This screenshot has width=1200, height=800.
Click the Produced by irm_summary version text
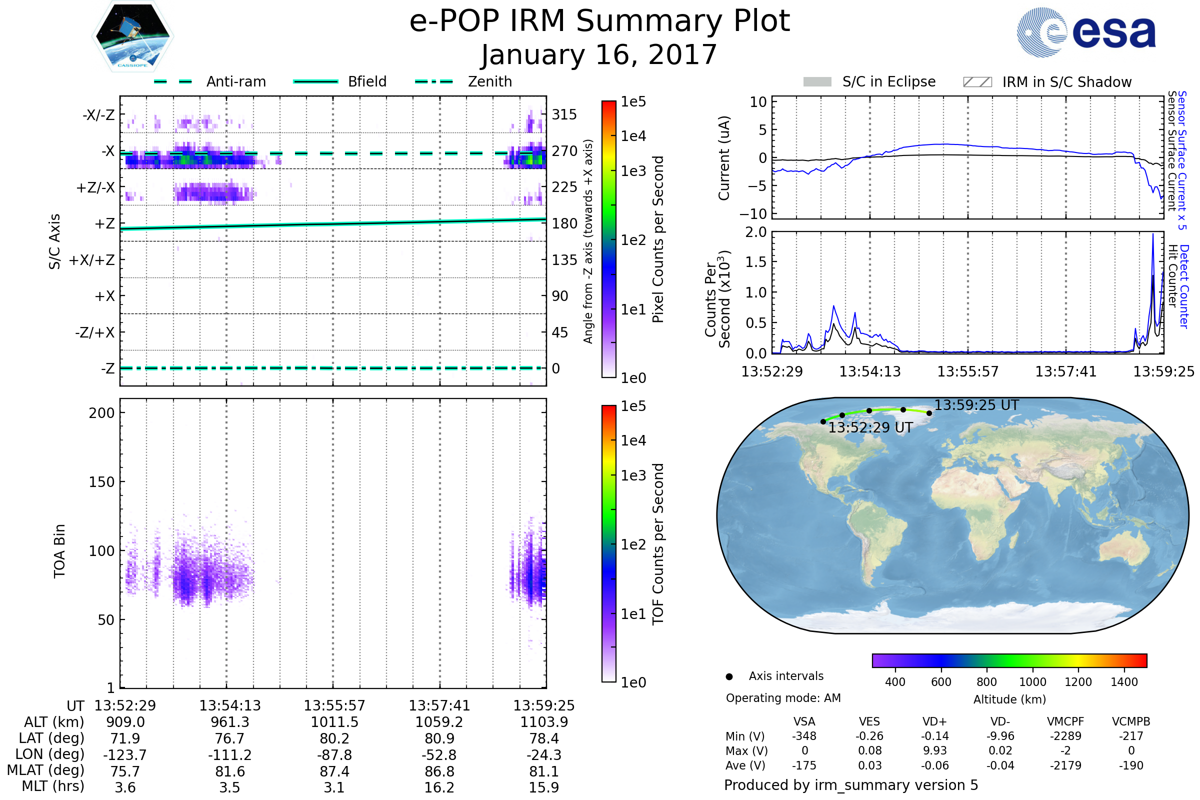click(x=850, y=785)
